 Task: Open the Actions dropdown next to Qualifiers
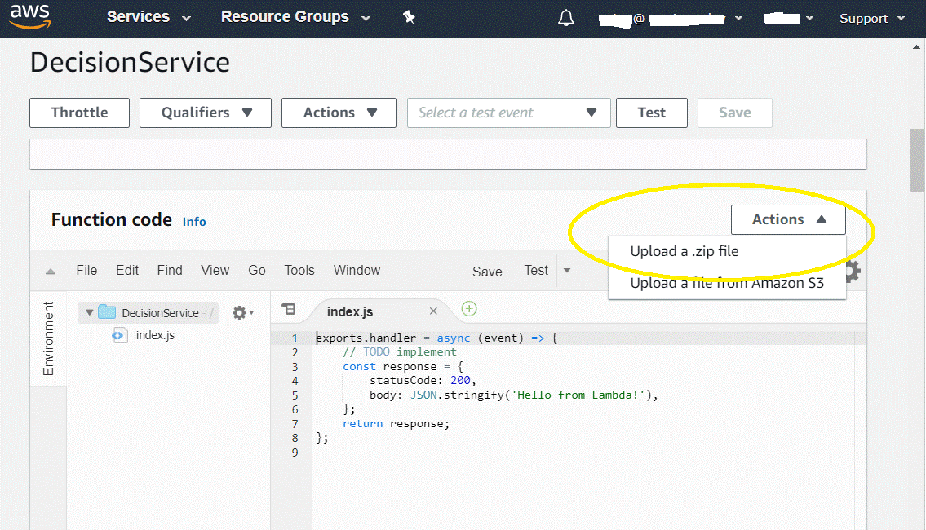coord(338,113)
